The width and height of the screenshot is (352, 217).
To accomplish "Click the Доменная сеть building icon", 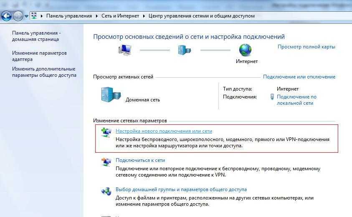I will pos(111,94).
